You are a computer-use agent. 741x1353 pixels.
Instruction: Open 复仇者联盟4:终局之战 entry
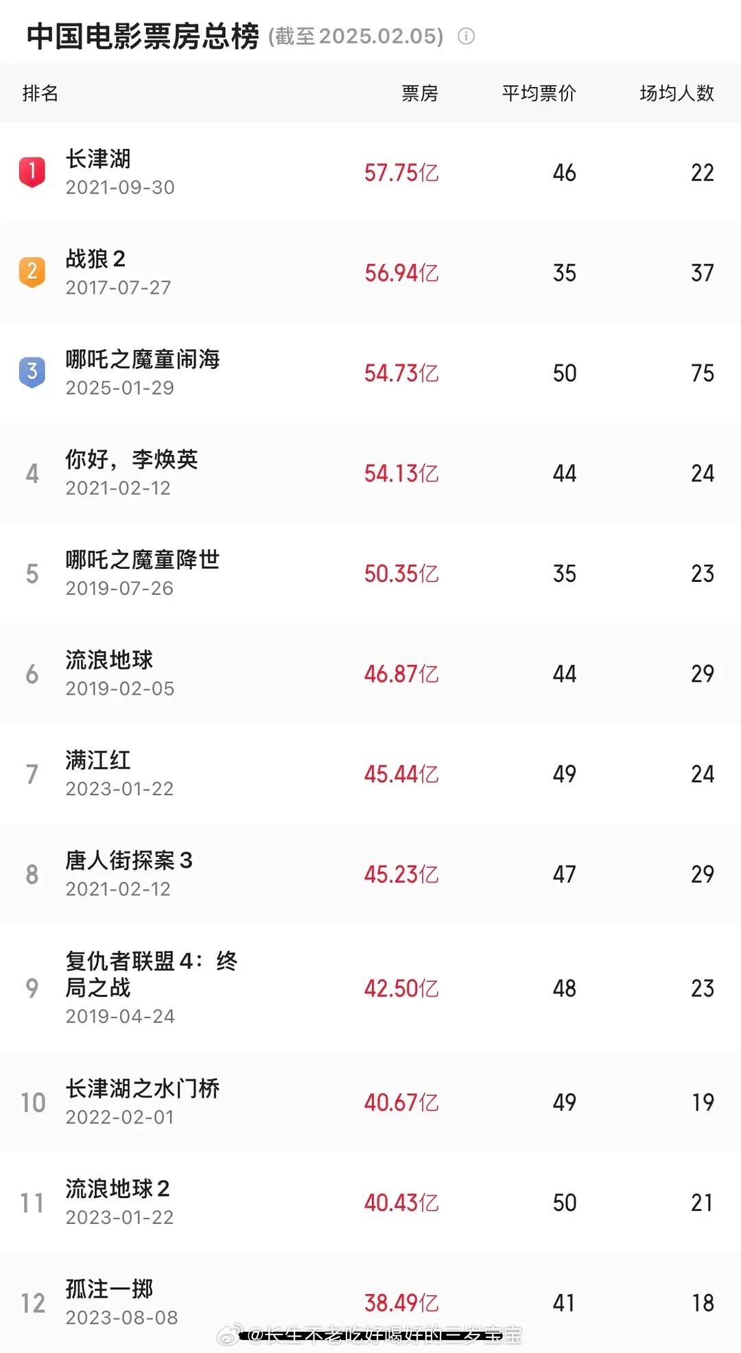point(370,987)
